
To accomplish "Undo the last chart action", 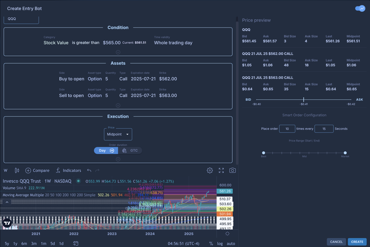I will (89, 170).
